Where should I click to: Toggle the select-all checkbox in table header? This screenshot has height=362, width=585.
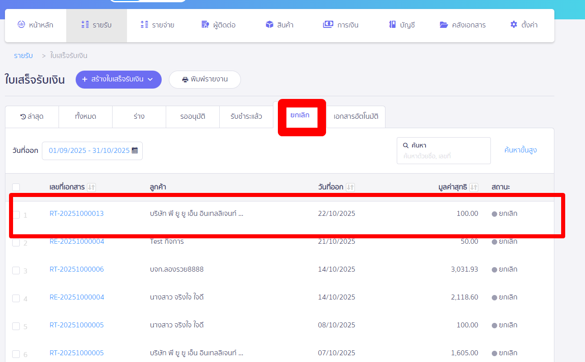click(16, 187)
